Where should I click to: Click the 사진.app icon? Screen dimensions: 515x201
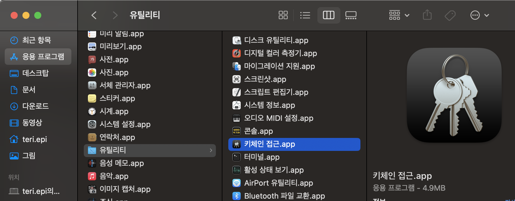click(x=92, y=73)
